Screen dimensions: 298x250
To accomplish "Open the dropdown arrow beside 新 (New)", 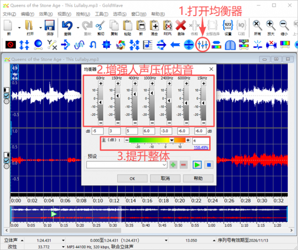I will click(19, 28).
